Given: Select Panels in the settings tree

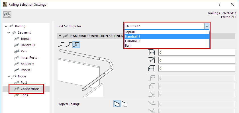Looking at the screenshot, I should 25,70.
